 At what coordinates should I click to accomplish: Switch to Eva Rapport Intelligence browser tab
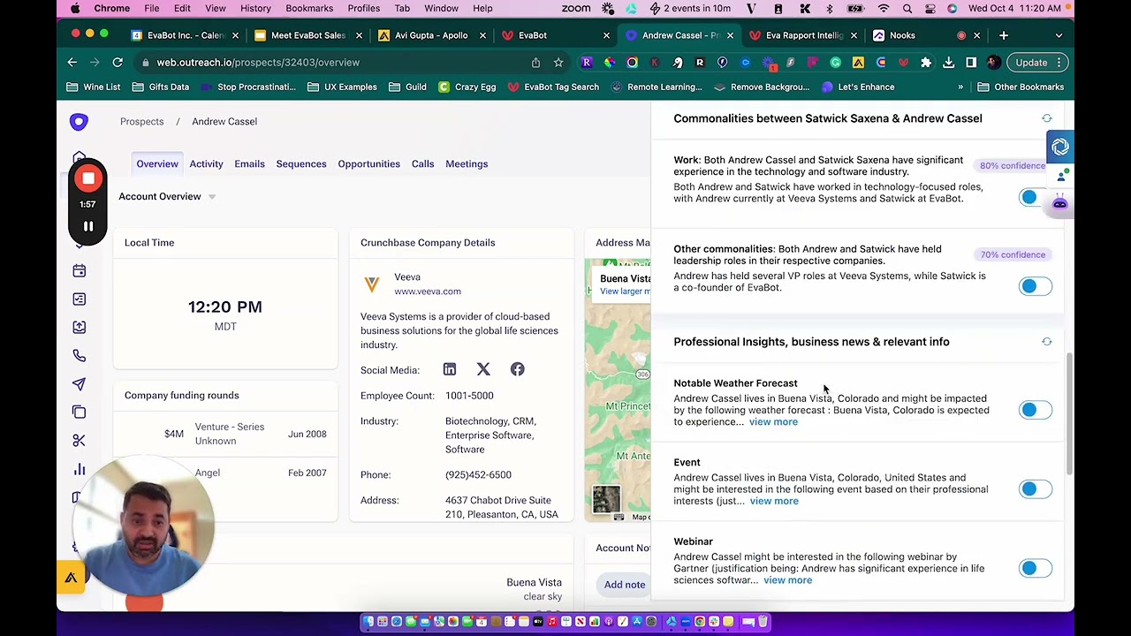coord(804,35)
